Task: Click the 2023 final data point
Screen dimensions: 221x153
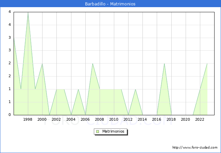Action: (207, 64)
